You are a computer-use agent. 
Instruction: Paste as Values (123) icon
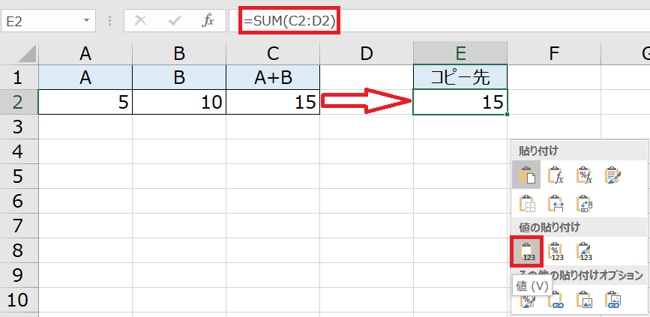click(526, 251)
